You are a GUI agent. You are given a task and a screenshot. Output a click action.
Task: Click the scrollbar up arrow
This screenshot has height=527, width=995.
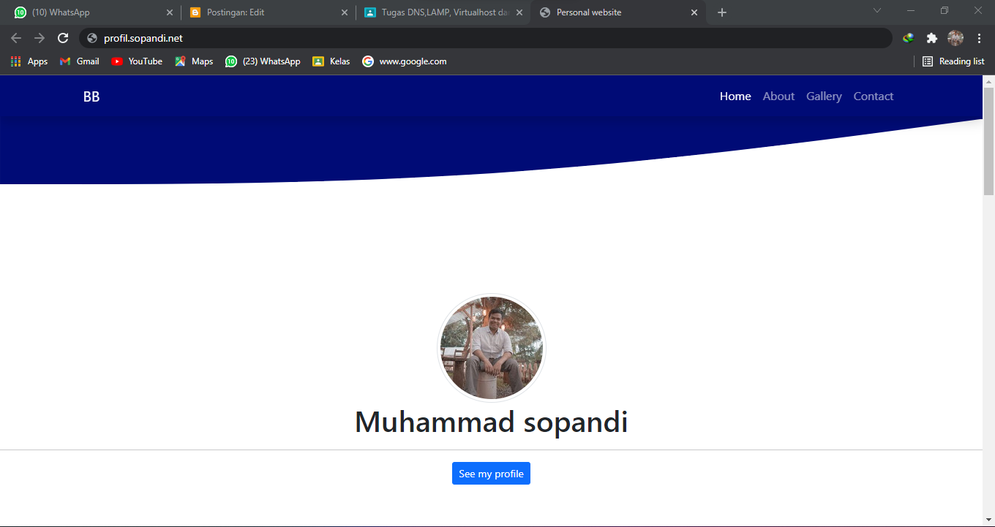click(x=988, y=80)
